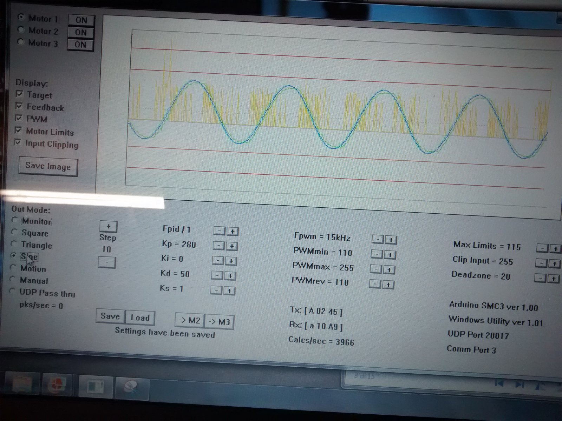Decrease the Kd value with minus button
This screenshot has height=421, width=562.
click(x=217, y=276)
